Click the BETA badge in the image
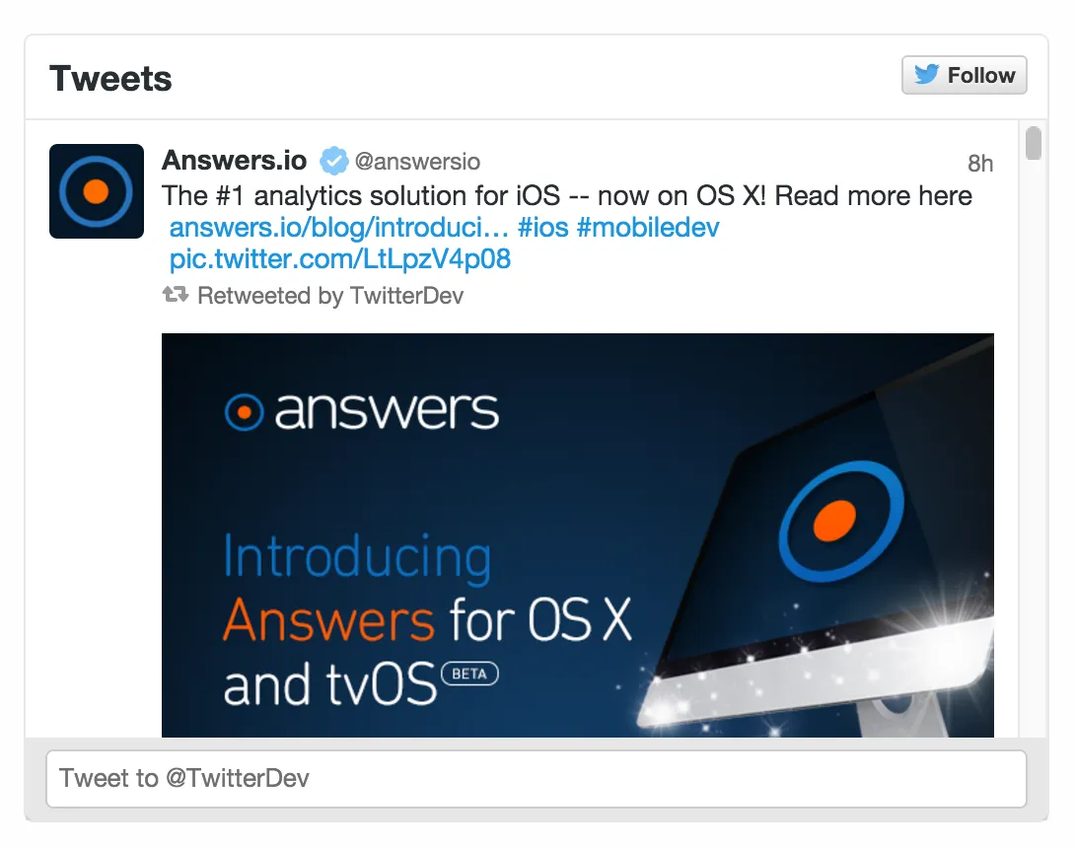The width and height of the screenshot is (1075, 848). click(x=469, y=673)
